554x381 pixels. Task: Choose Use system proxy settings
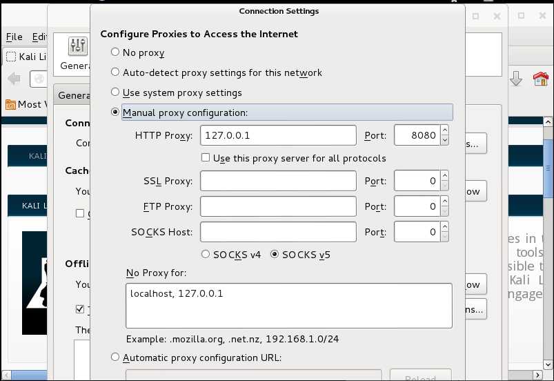point(115,92)
